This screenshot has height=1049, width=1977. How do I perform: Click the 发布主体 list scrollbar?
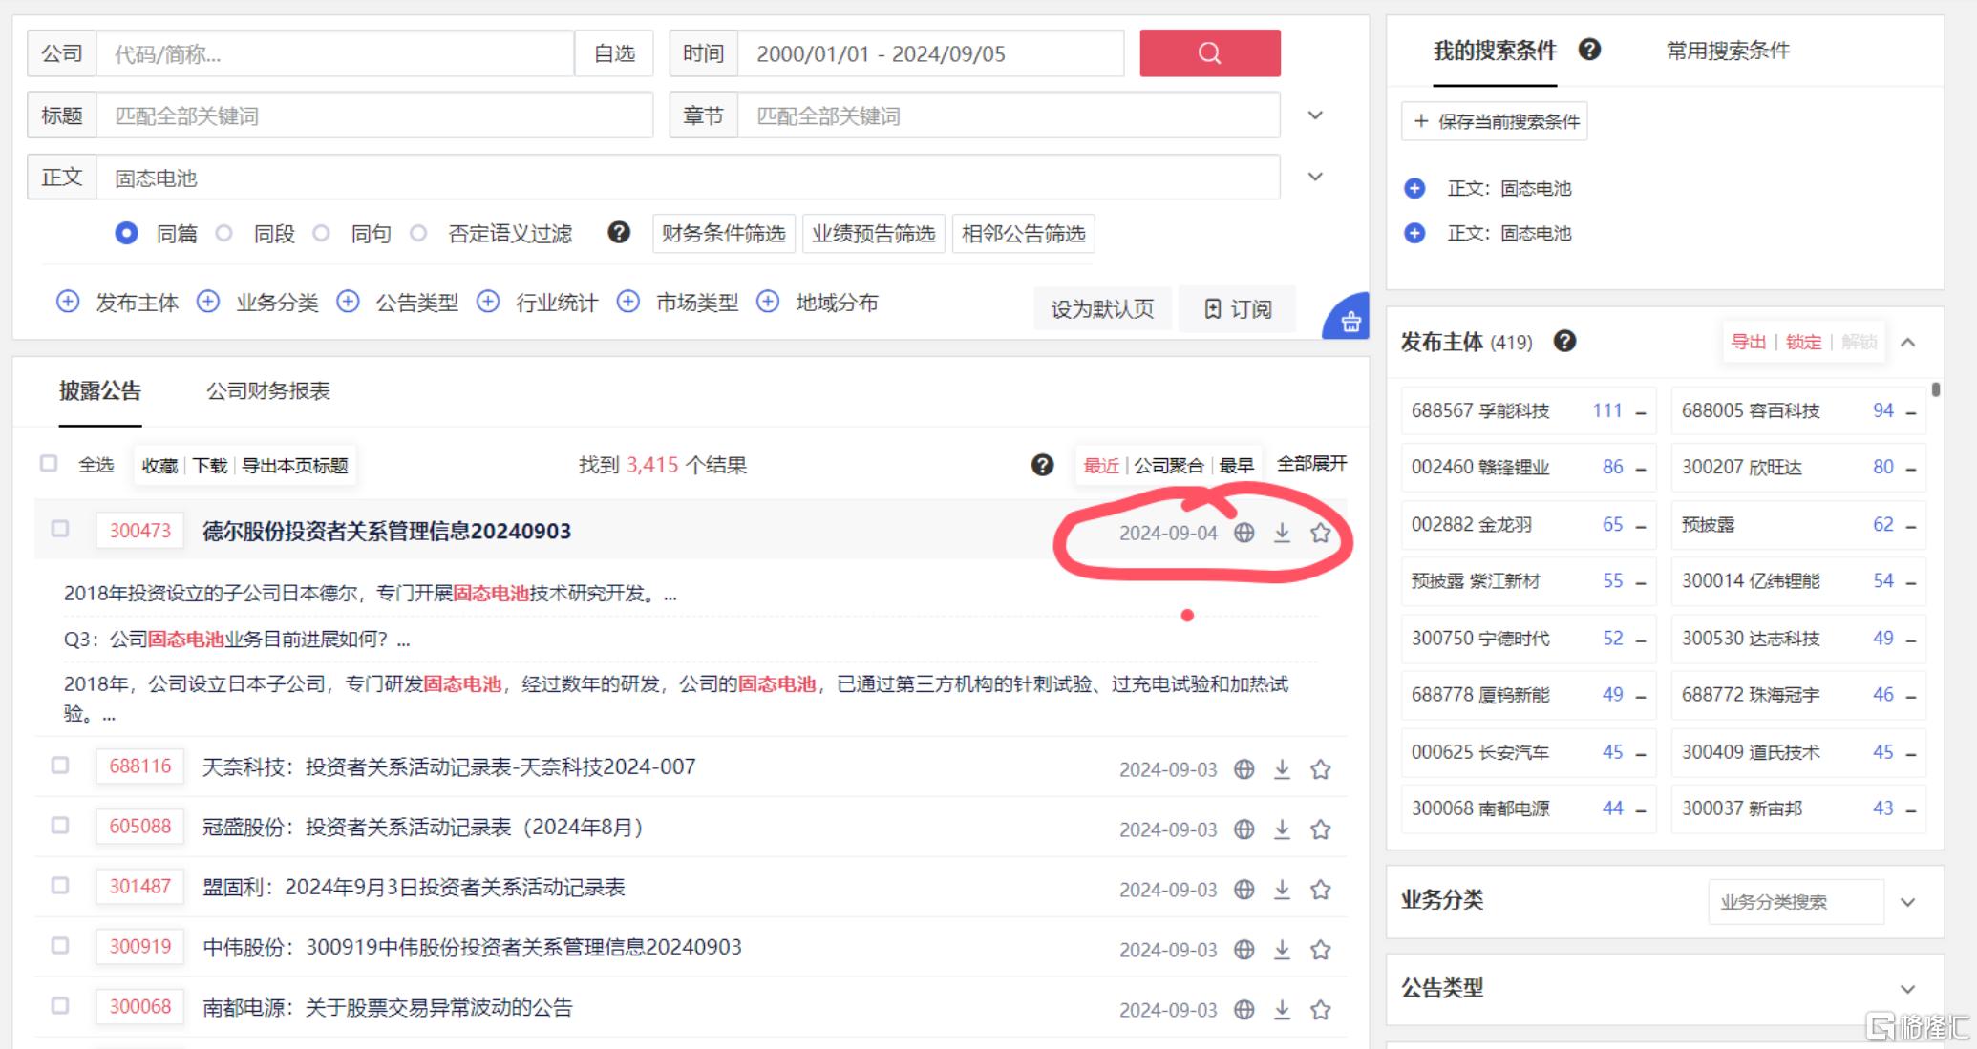(1936, 389)
